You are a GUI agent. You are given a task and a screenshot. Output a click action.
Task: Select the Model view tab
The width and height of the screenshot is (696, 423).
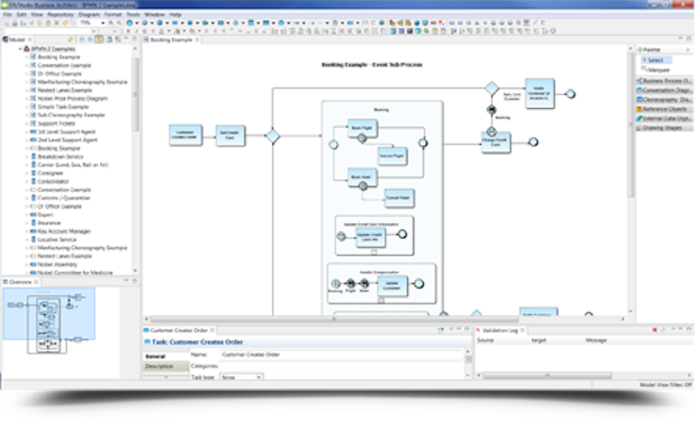point(16,39)
